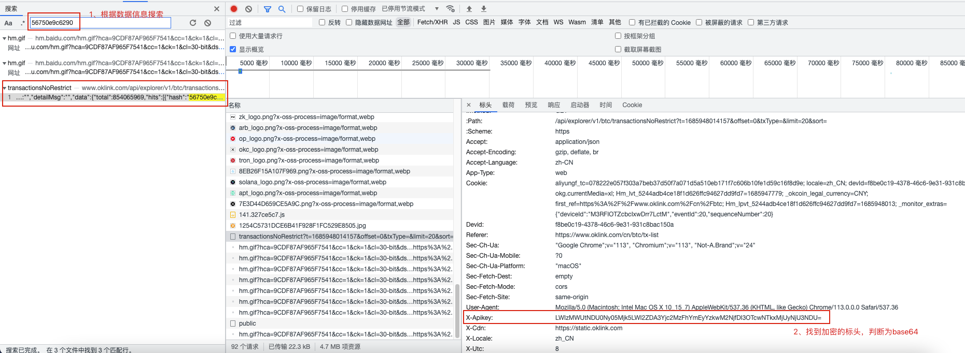
Task: Clear the network log
Action: 248,9
